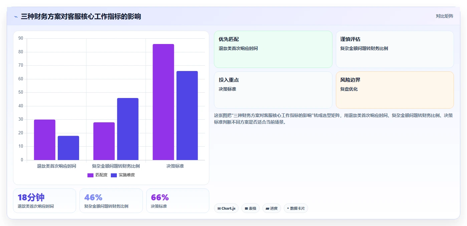Click the purple bar for 复杂金额问题转财务比例

[104, 141]
